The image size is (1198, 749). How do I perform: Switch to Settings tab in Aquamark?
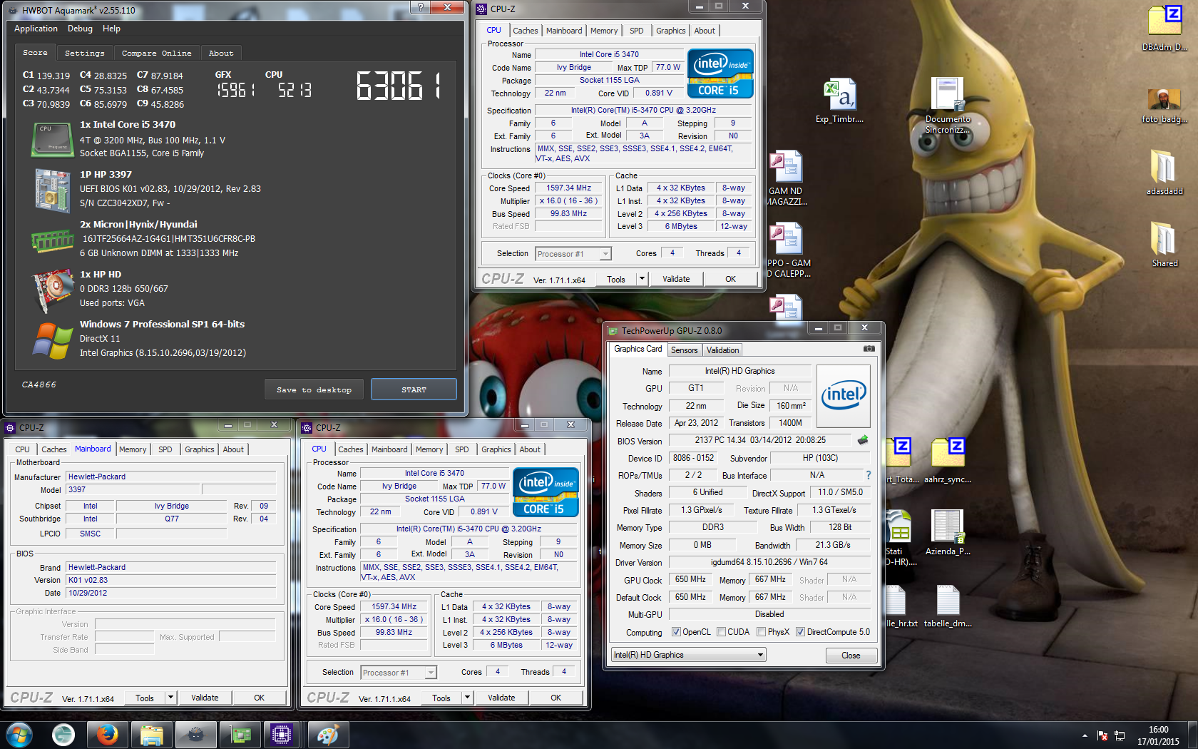[84, 53]
